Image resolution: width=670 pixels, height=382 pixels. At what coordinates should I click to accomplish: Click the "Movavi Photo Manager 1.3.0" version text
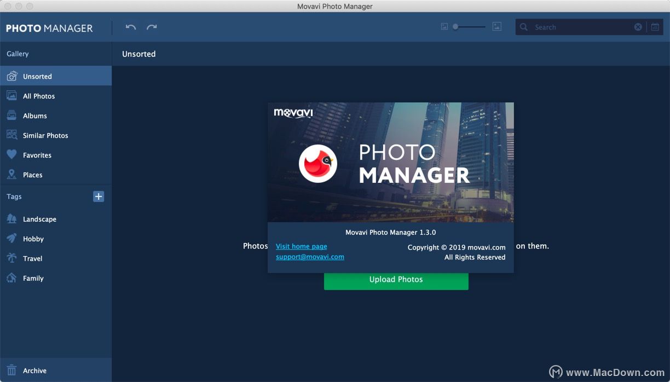[x=391, y=232]
